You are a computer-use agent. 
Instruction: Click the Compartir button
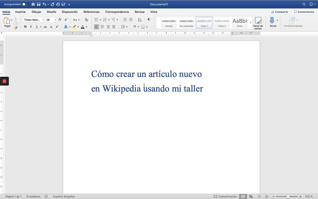280,12
